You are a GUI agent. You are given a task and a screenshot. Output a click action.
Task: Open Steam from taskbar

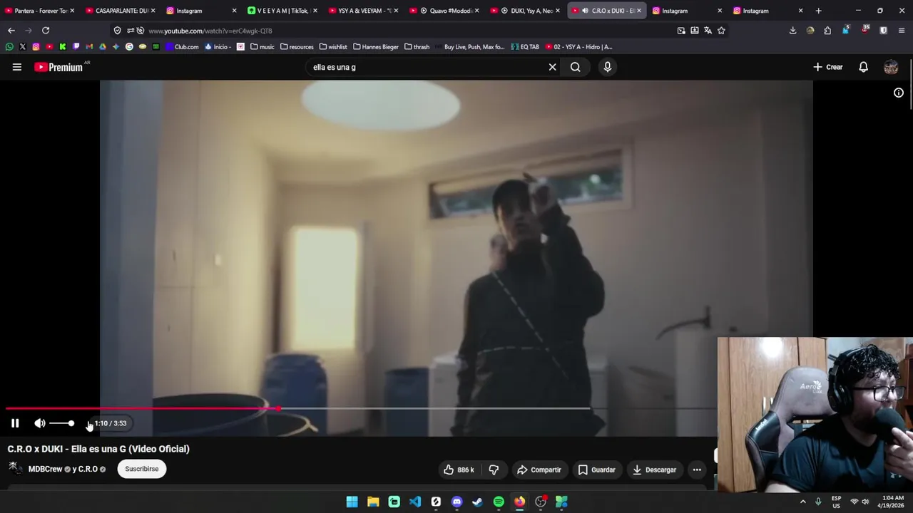click(x=477, y=502)
